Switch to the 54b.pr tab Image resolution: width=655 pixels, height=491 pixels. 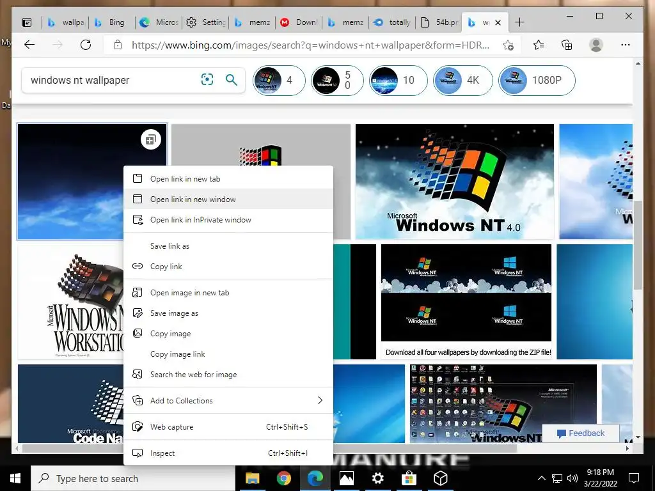[439, 22]
